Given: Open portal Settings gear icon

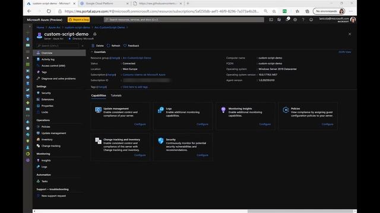Looking at the screenshot, I should 295,20.
